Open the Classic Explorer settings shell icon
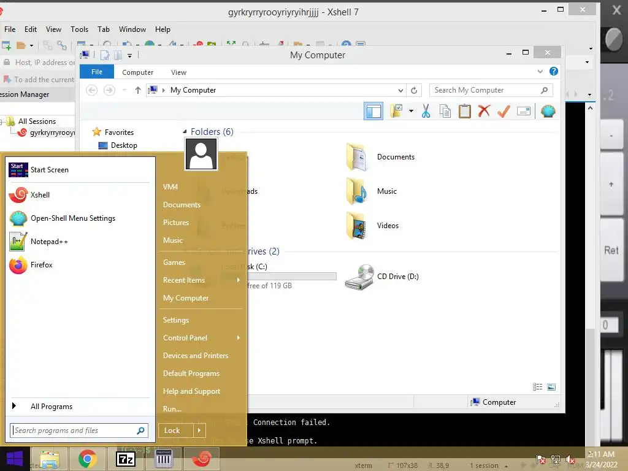The width and height of the screenshot is (628, 471). point(548,111)
